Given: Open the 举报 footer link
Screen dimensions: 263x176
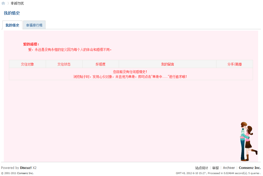Looking at the screenshot, I should coord(216,168).
